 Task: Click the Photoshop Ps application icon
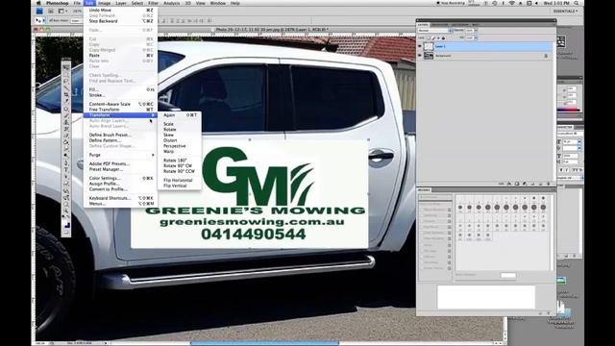[x=39, y=12]
